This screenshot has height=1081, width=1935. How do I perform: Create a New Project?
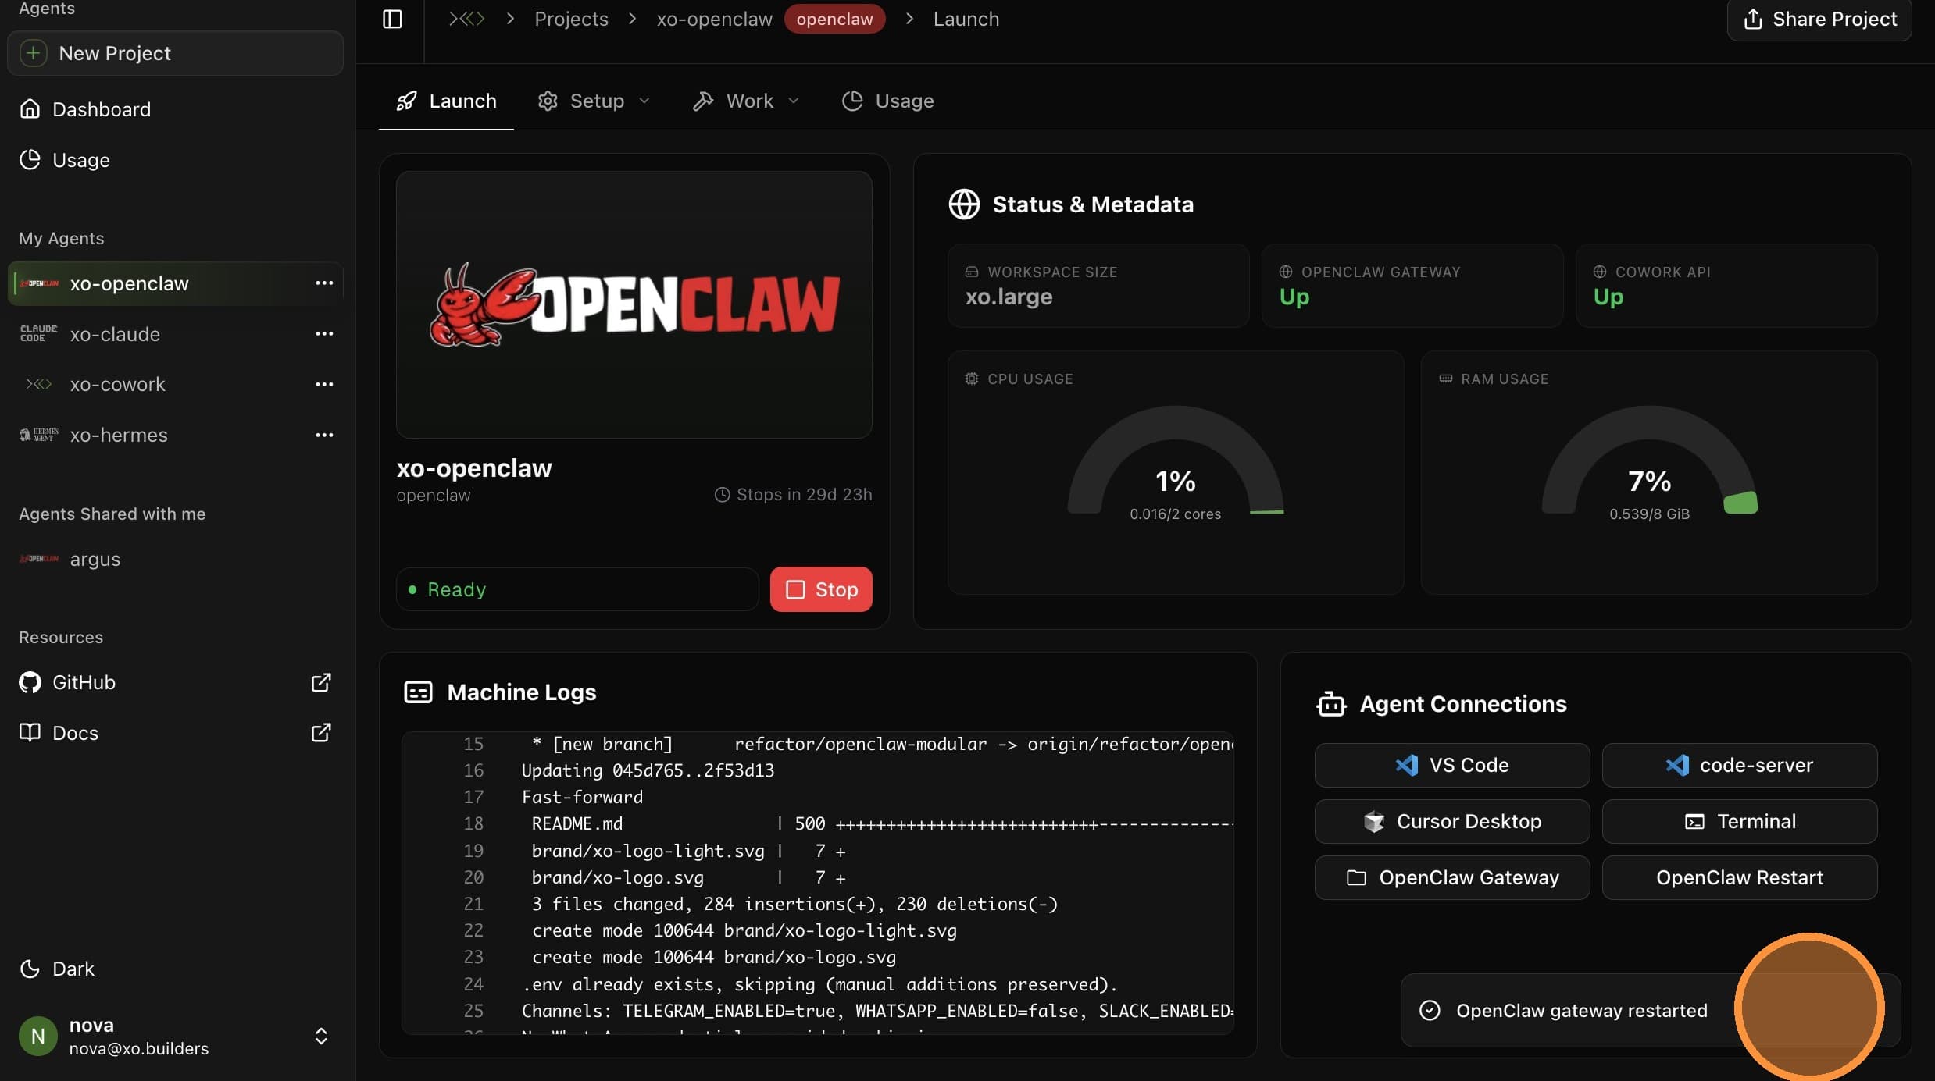tap(175, 53)
